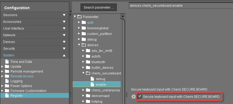Expand the Update folder in System
233x104 pixels.
[2, 66]
